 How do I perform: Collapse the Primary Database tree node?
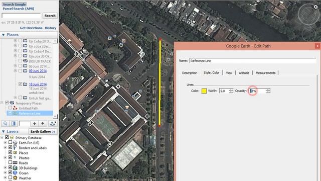pyautogui.click(x=2, y=137)
